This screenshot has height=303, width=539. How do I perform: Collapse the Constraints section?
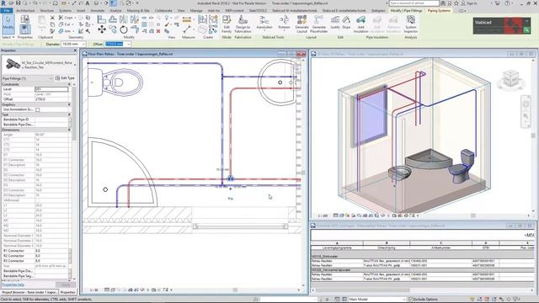(69, 84)
